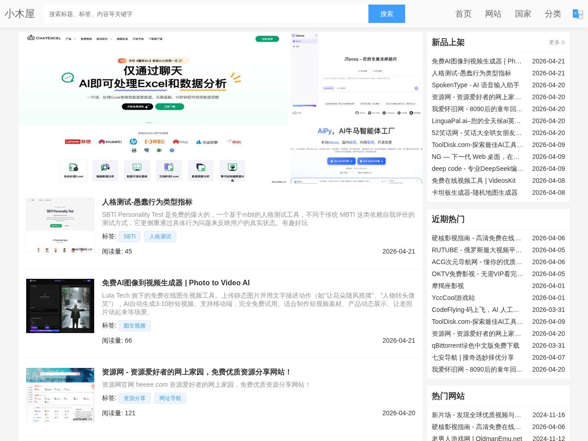Click the HUAWEI partner logo

tap(109, 141)
